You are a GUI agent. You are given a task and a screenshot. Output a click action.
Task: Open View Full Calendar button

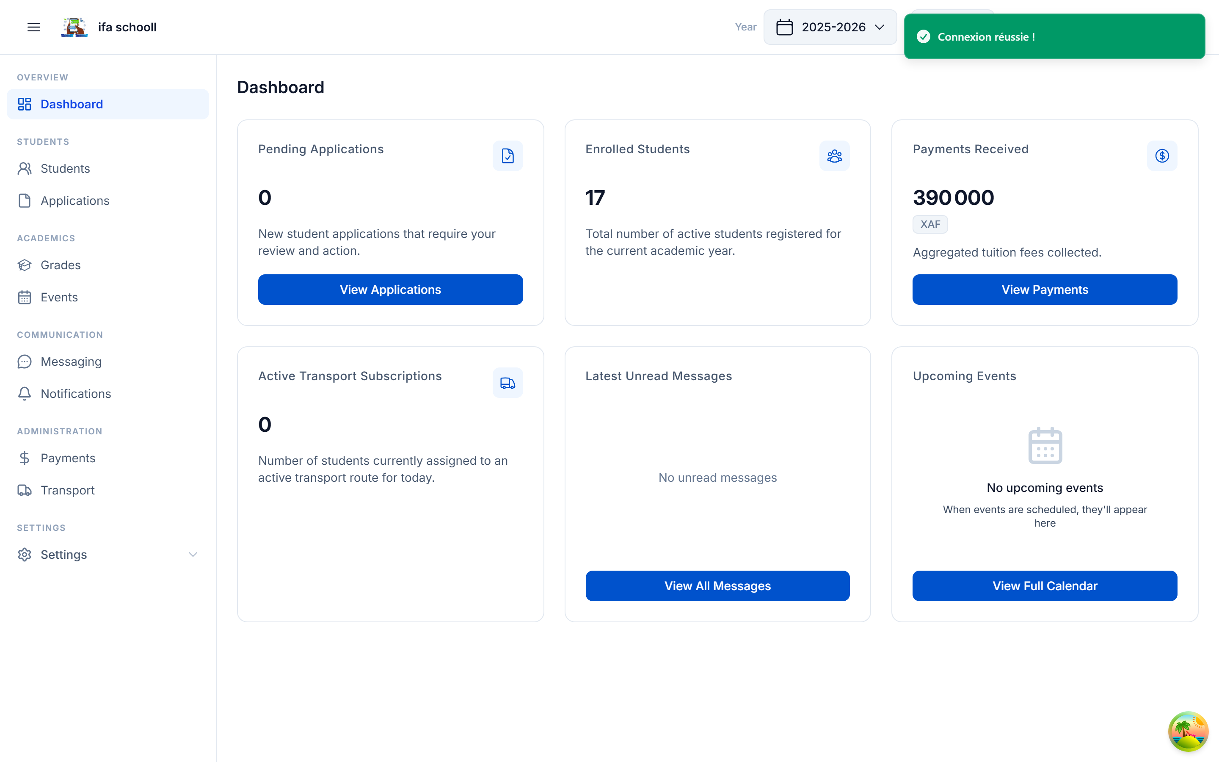[x=1044, y=585]
